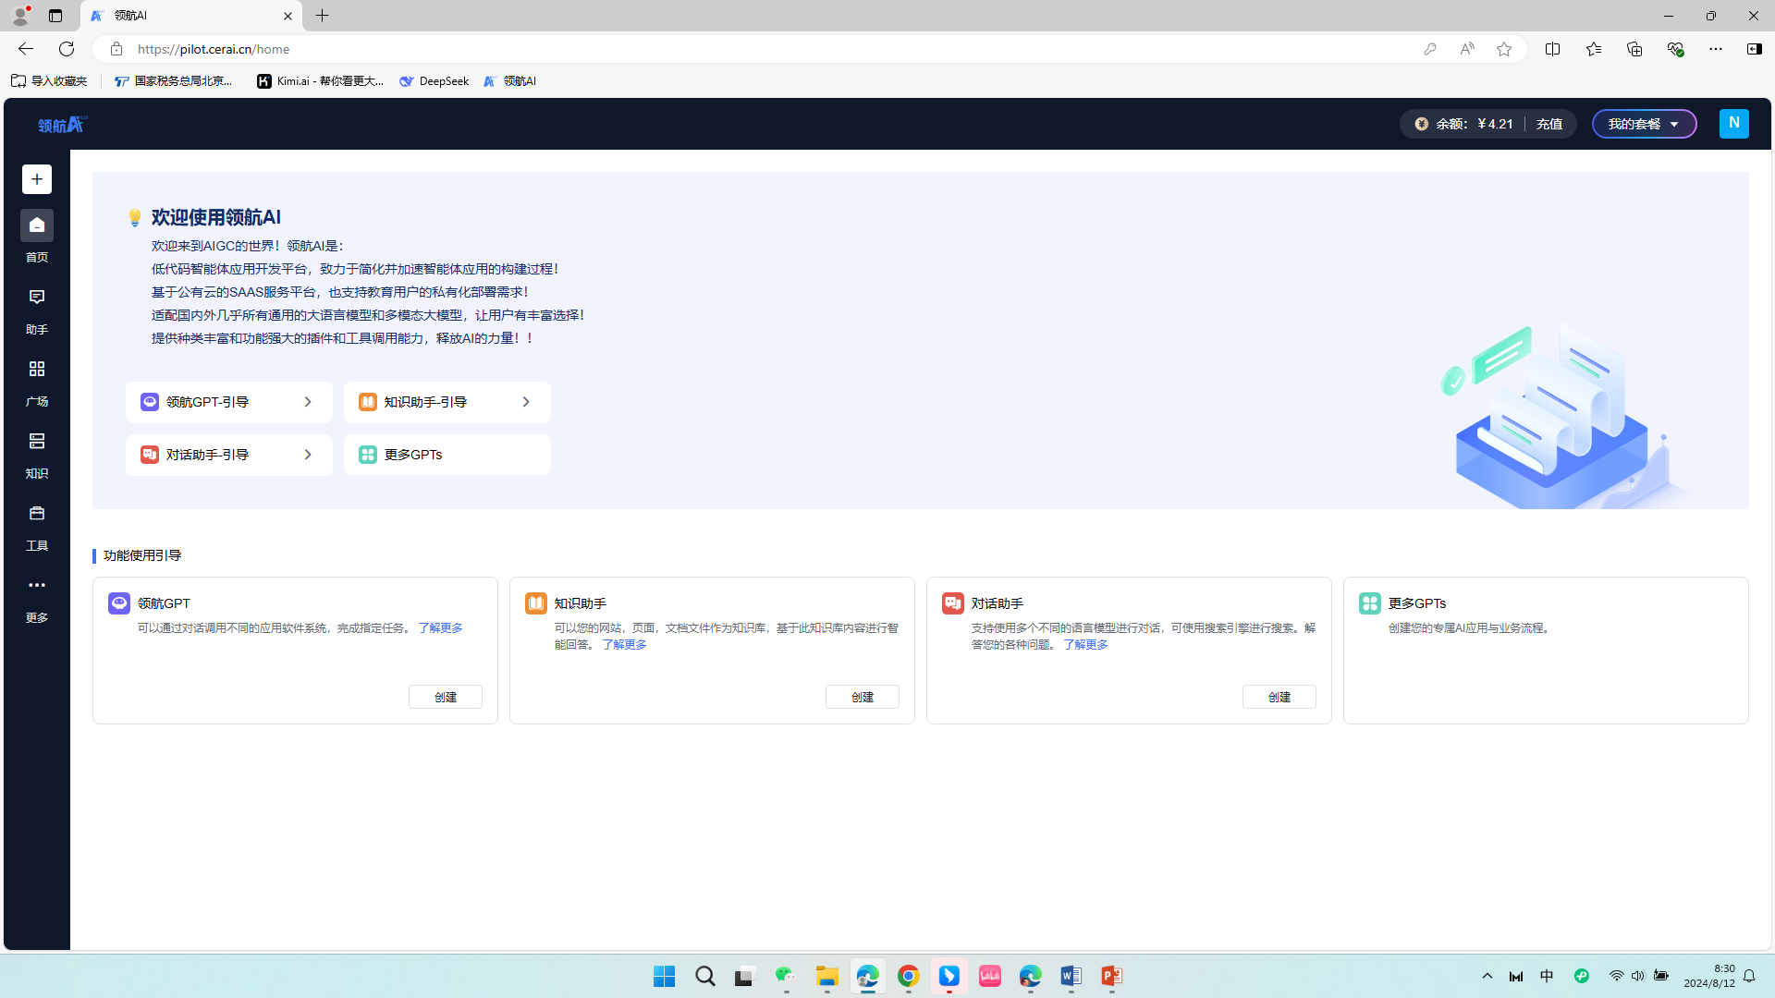
Task: Click the 领航AI logo in header
Action: [x=63, y=124]
